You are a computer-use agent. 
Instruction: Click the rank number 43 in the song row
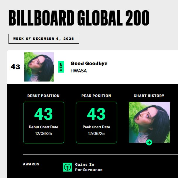pos(15,67)
